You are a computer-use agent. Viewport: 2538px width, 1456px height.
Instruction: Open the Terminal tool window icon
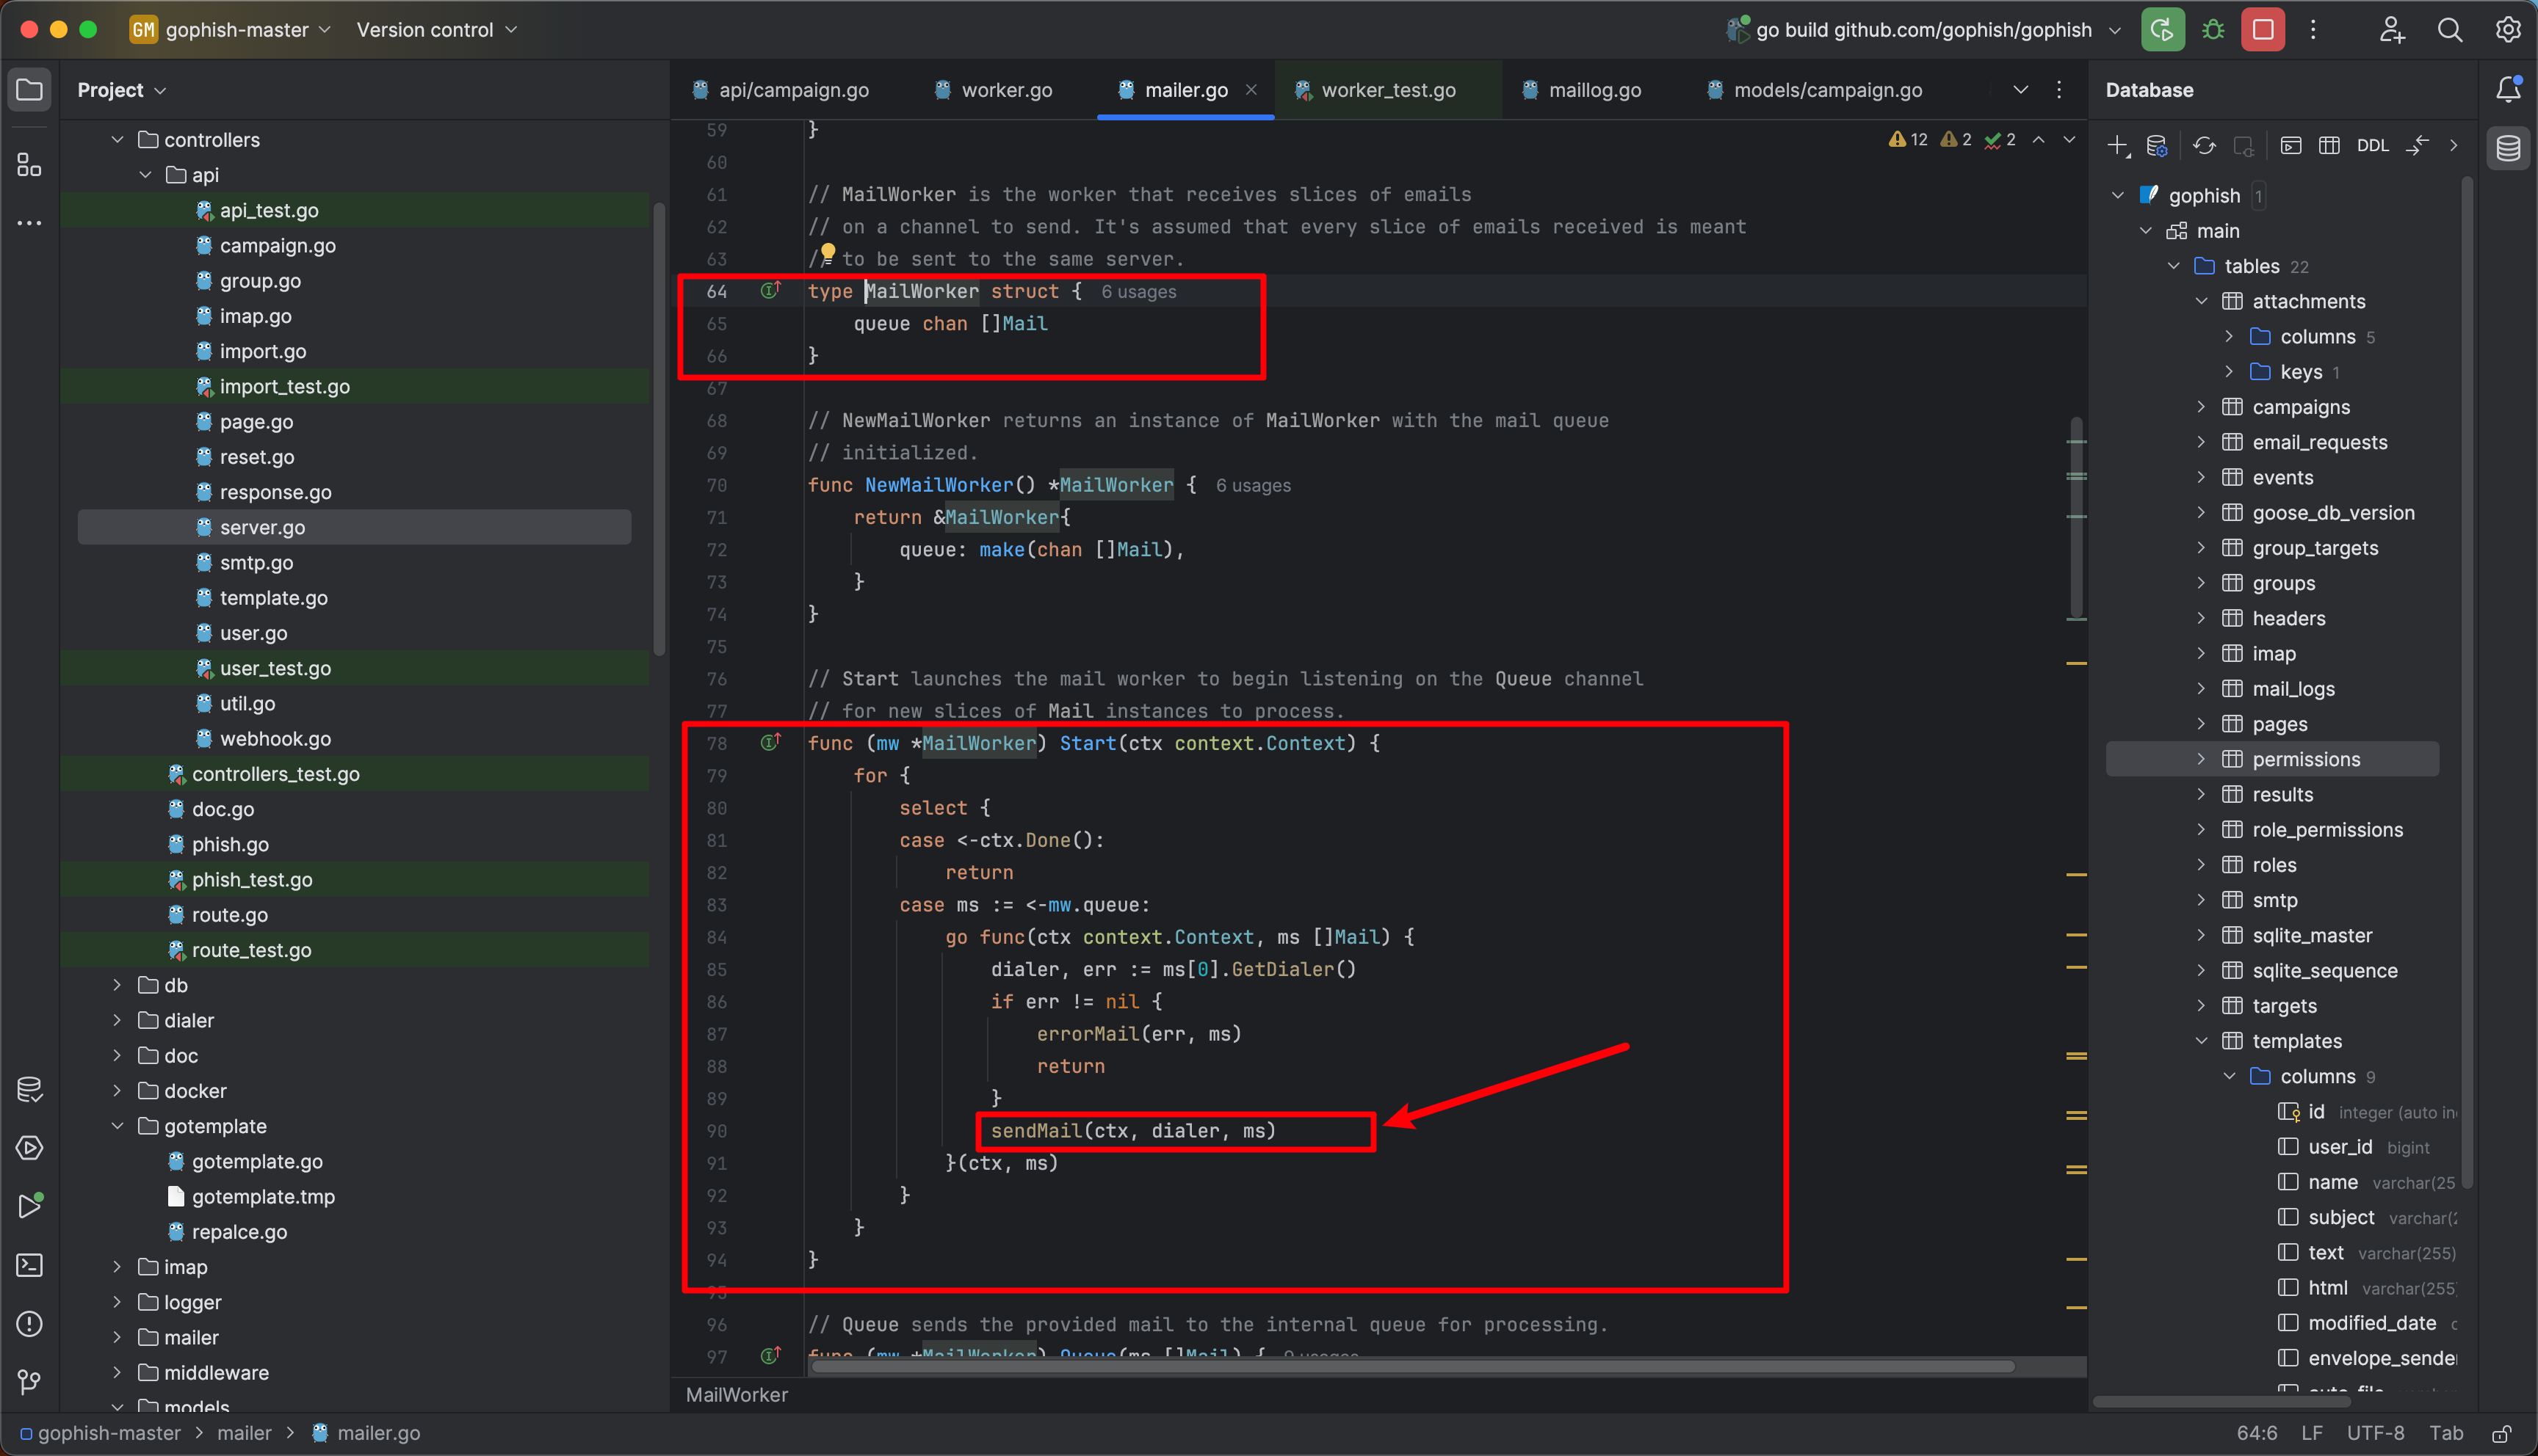pos(29,1265)
